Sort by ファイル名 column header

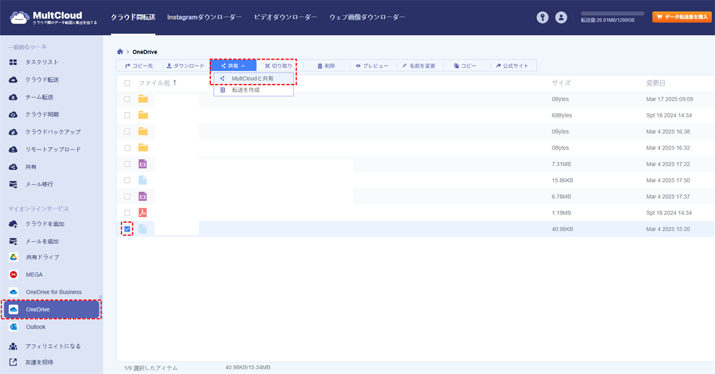(x=157, y=83)
